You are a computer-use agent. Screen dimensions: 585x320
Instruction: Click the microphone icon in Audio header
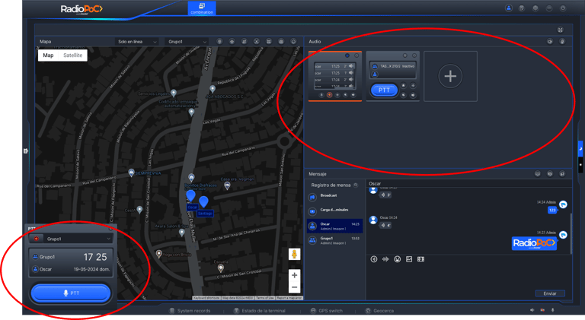pyautogui.click(x=562, y=41)
